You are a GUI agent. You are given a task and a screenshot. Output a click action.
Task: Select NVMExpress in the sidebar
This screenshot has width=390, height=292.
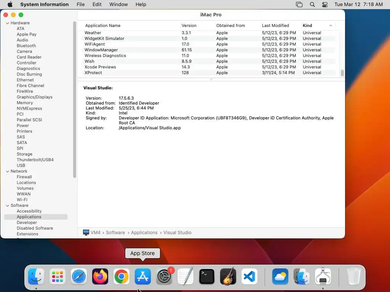[x=29, y=108]
